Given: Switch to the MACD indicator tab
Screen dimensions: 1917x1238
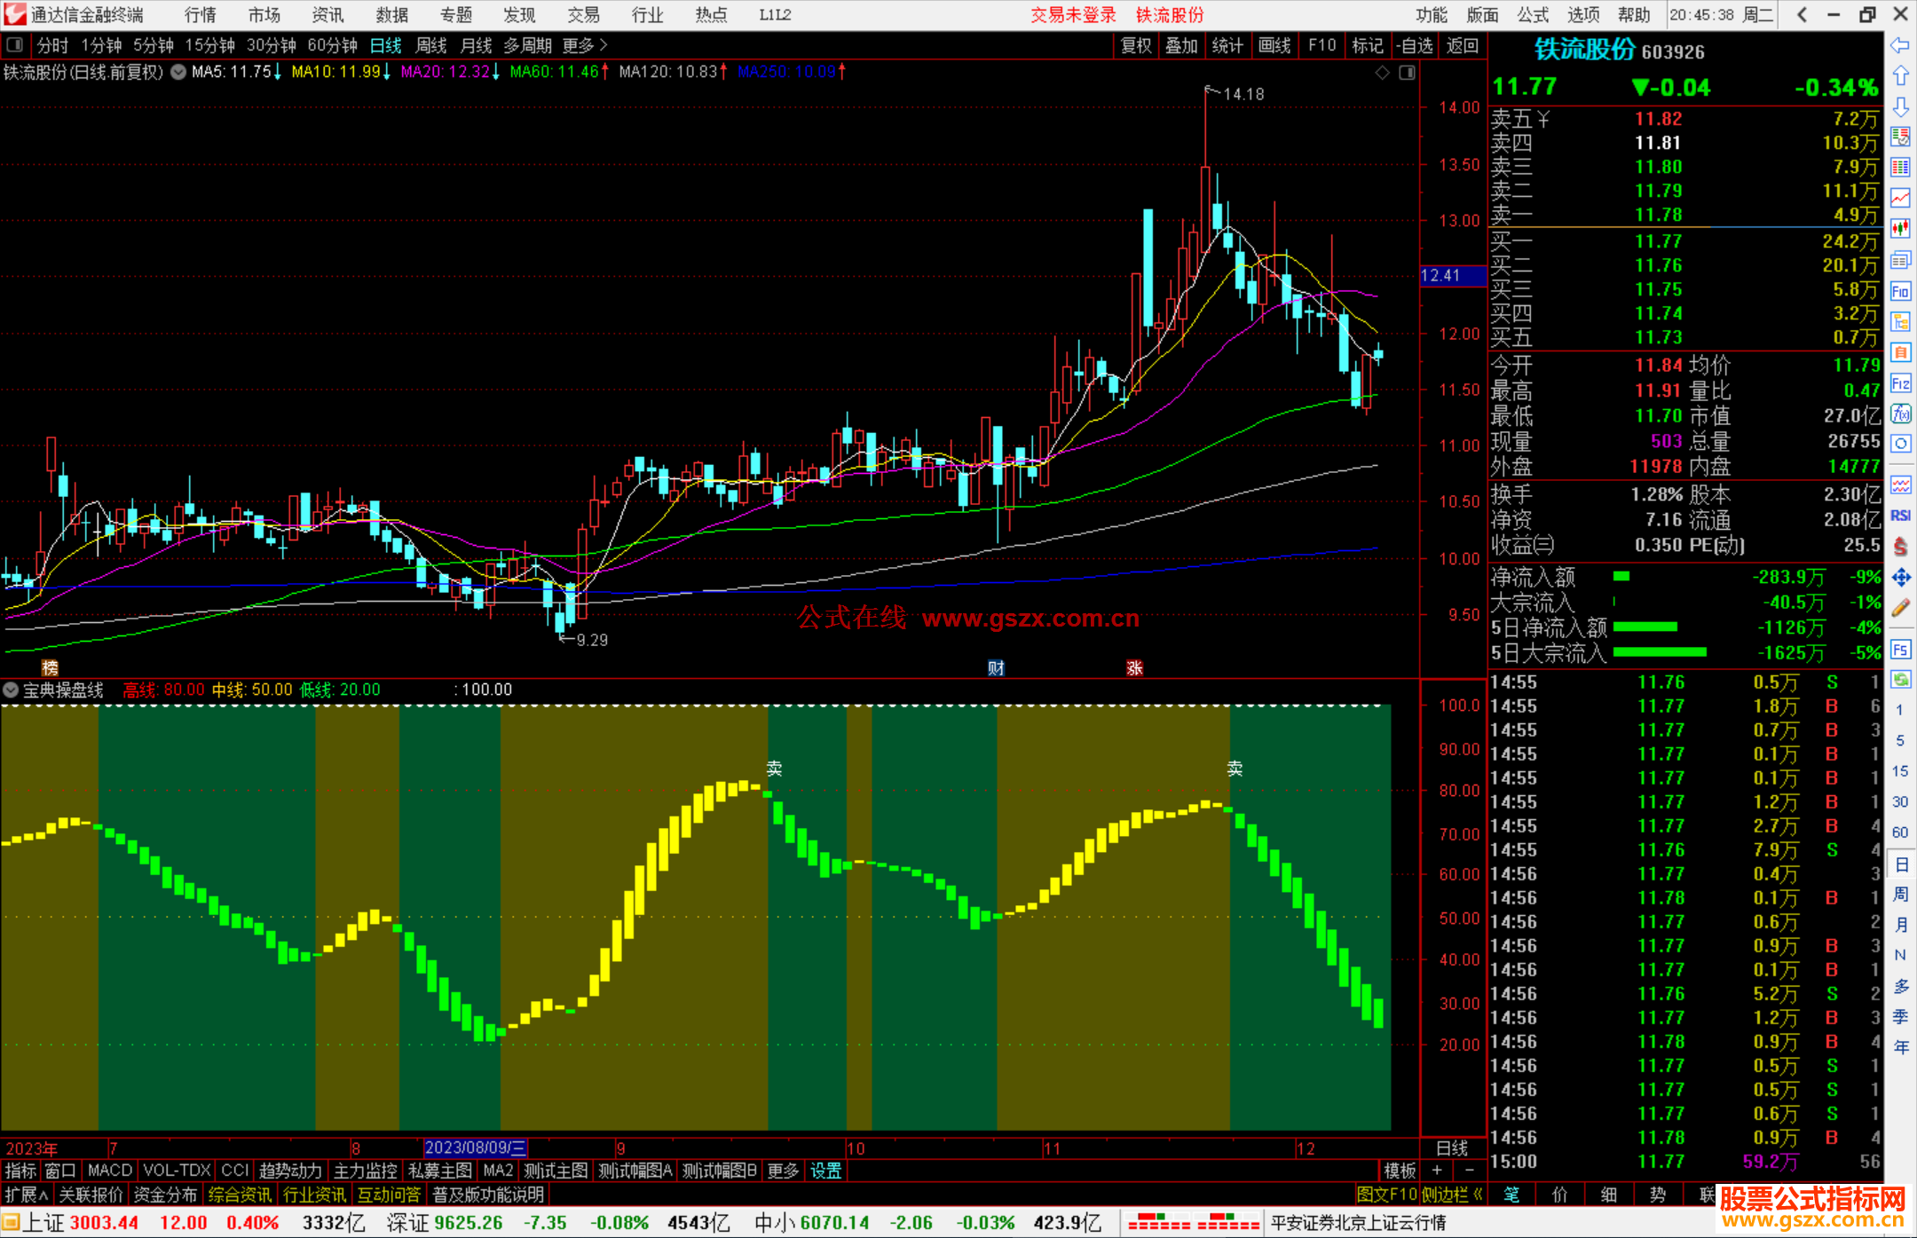Looking at the screenshot, I should [109, 1171].
